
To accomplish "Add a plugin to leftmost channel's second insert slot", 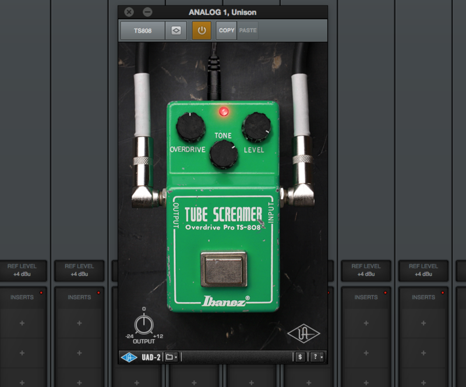I will (x=22, y=353).
